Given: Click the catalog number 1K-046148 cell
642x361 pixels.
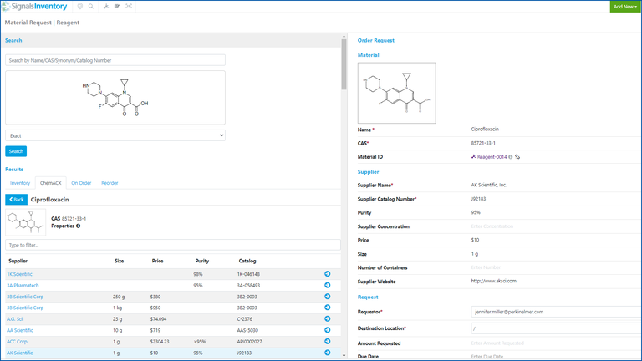Looking at the screenshot, I should tap(248, 274).
